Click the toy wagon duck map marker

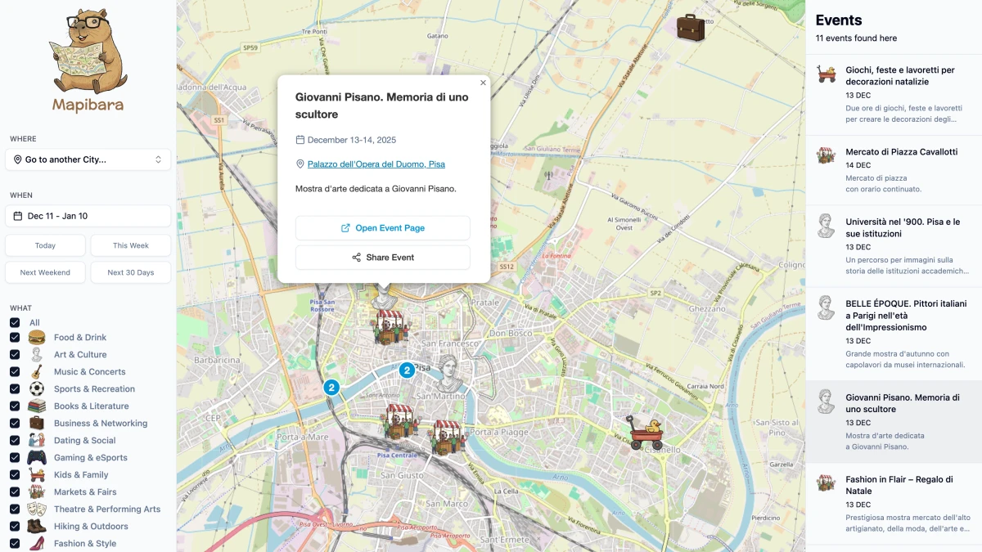coord(644,433)
